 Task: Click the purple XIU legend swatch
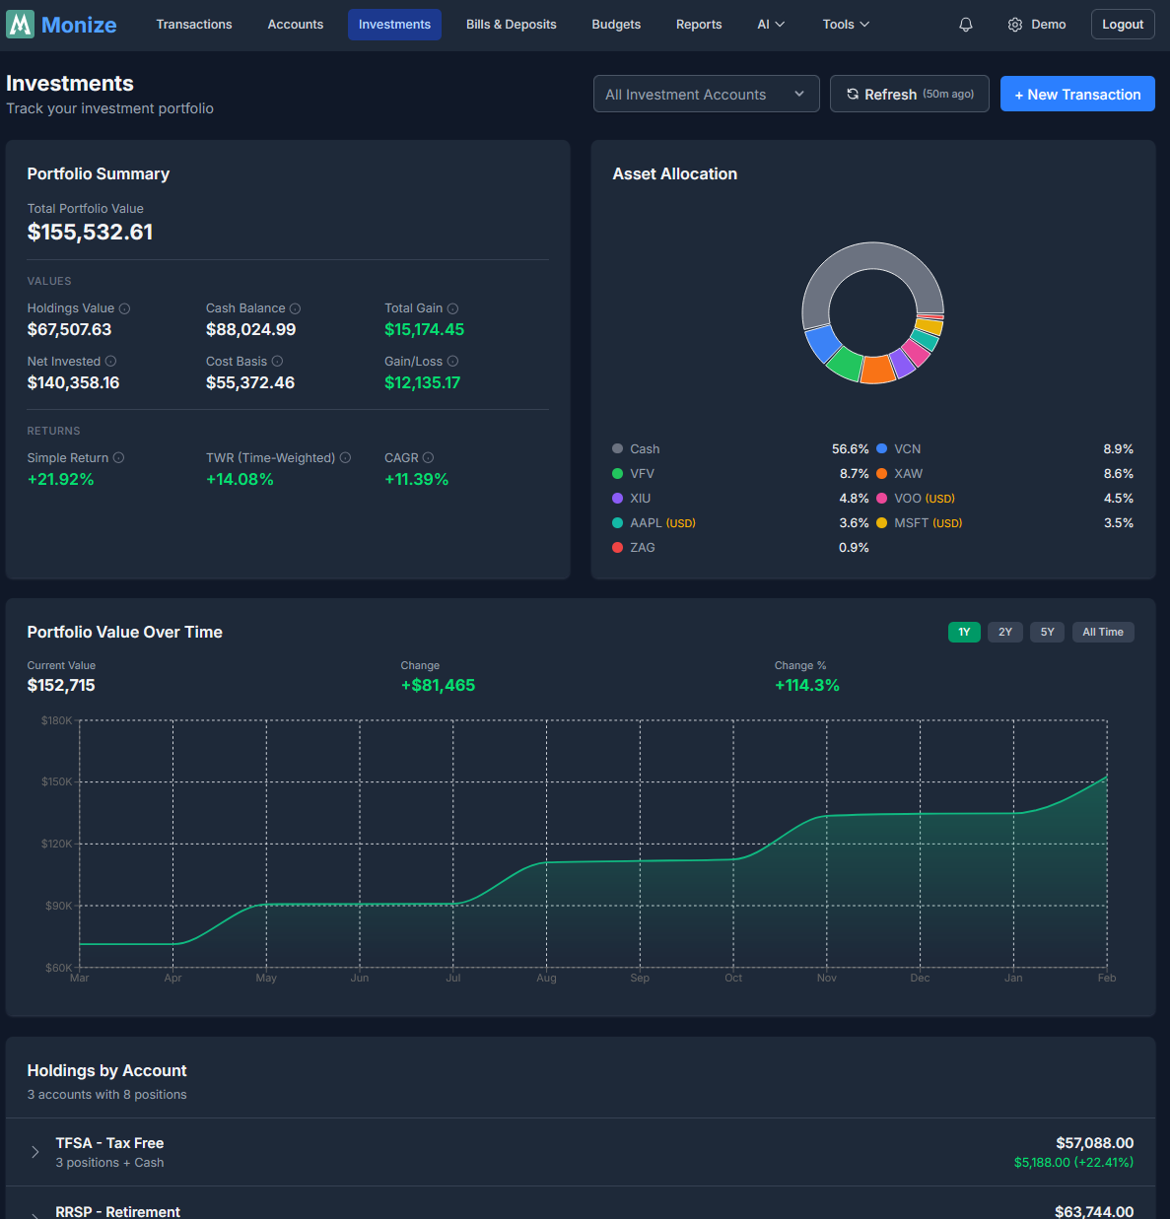click(x=617, y=498)
